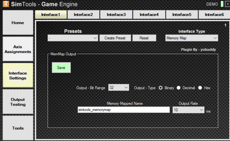The image size is (230, 141).
Task: Click the 'Output - Bit Range' label
Action: [91, 88]
